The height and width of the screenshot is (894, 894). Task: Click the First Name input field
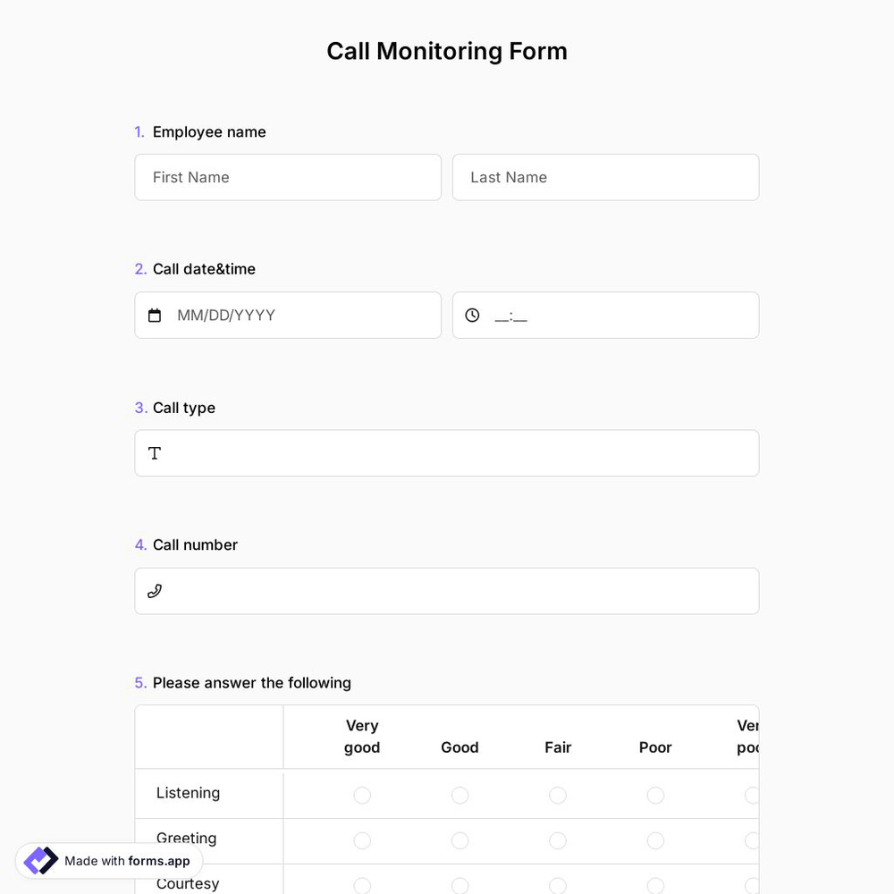(x=288, y=177)
